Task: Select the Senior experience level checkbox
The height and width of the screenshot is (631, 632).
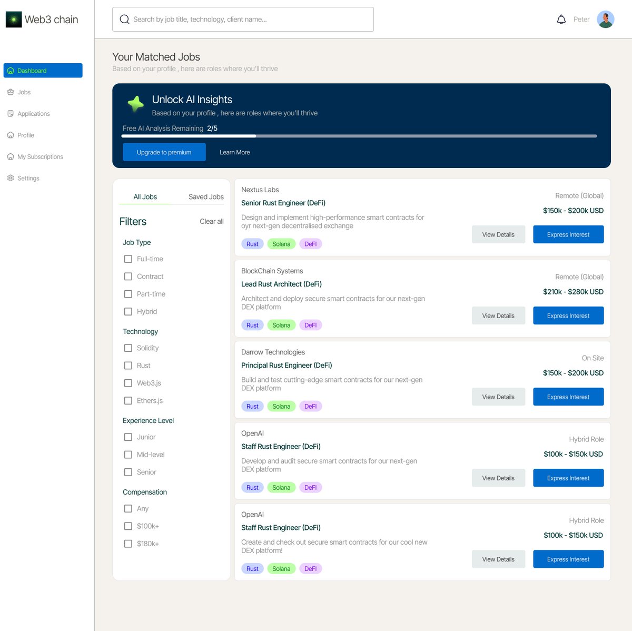Action: [x=128, y=472]
